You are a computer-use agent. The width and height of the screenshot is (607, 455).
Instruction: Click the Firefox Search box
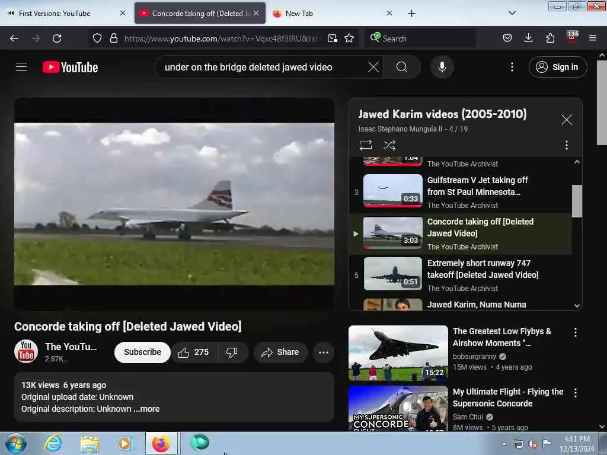pos(420,39)
